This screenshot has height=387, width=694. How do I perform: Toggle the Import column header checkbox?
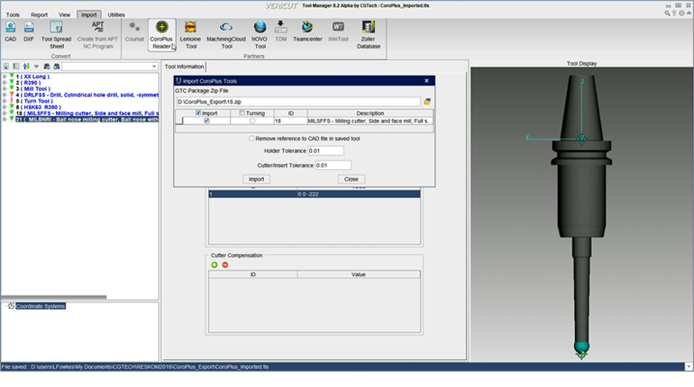[198, 113]
